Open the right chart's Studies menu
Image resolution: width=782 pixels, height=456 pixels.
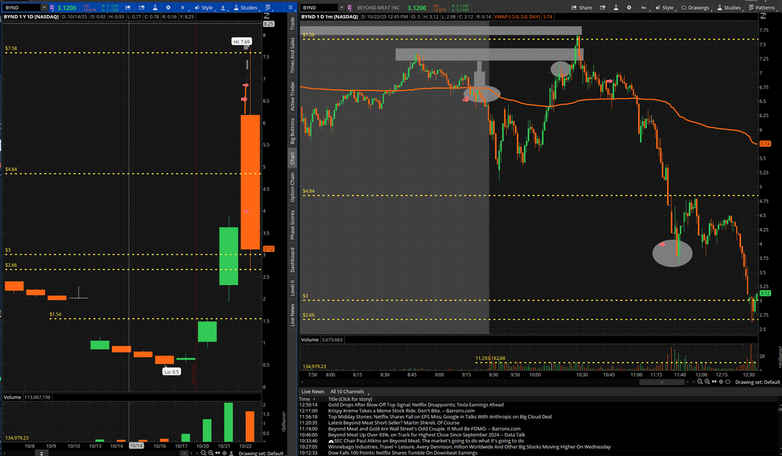click(x=729, y=7)
